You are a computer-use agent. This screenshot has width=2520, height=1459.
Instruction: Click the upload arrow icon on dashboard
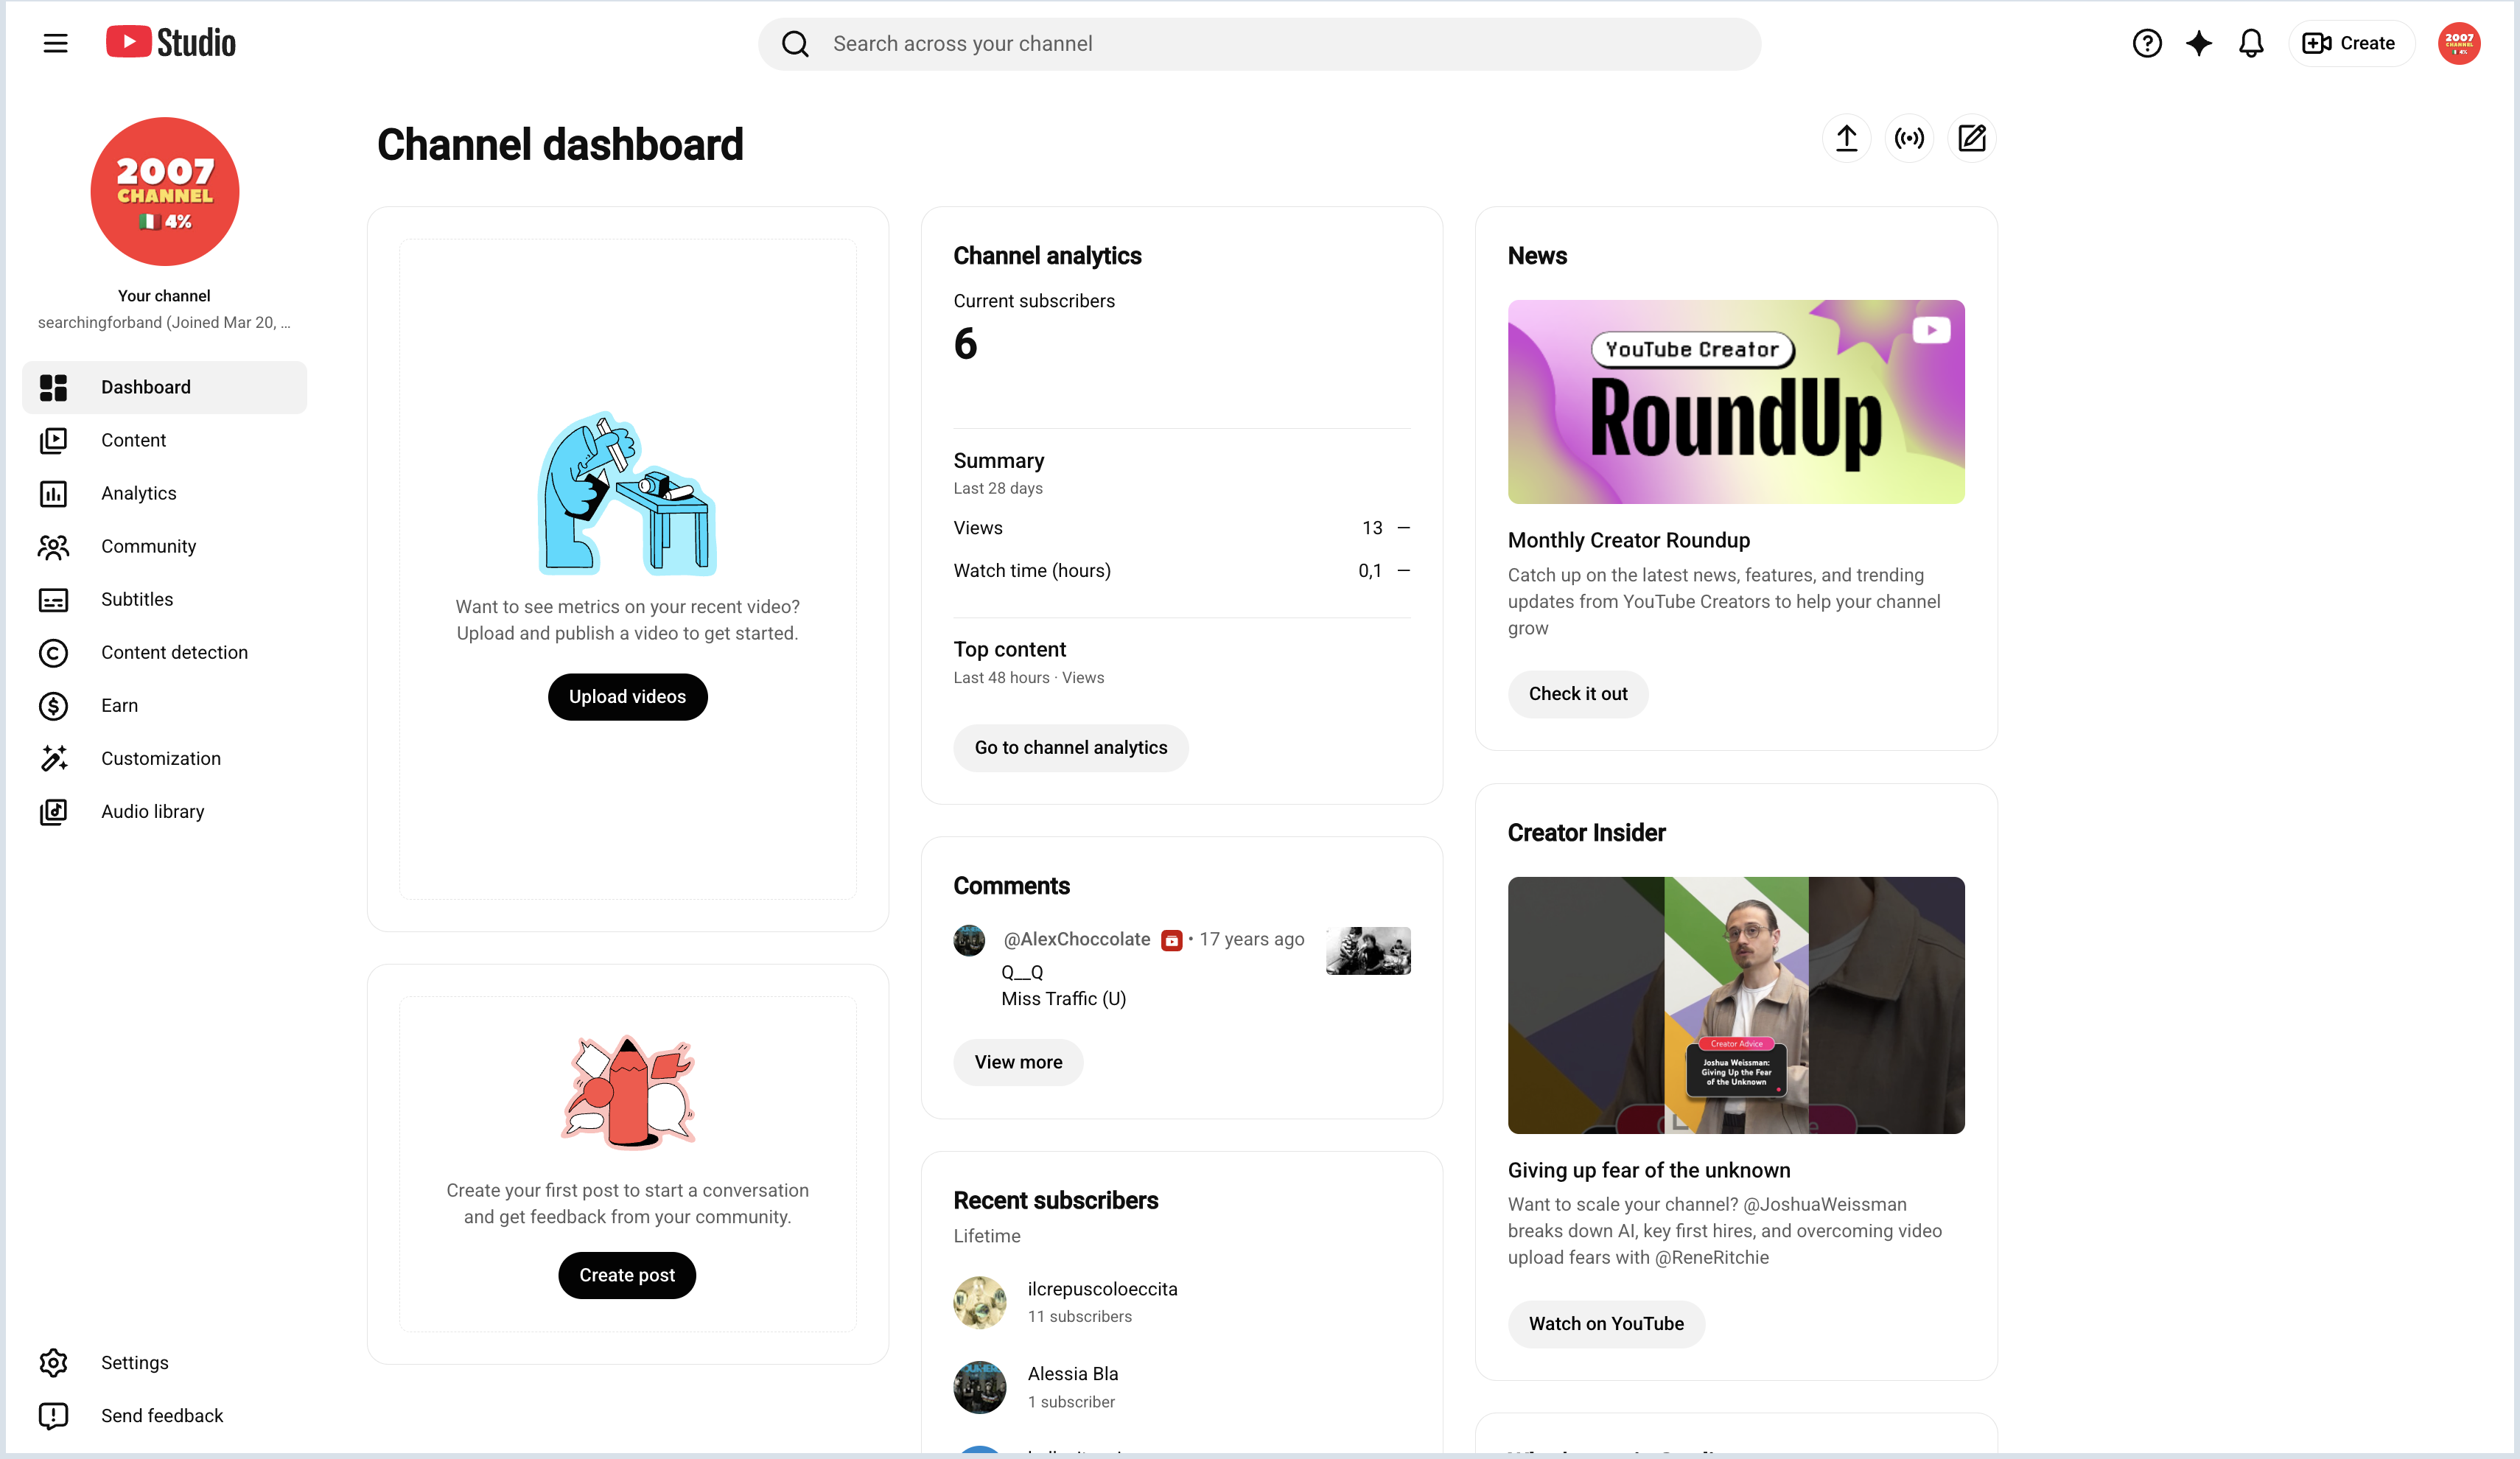(1846, 138)
